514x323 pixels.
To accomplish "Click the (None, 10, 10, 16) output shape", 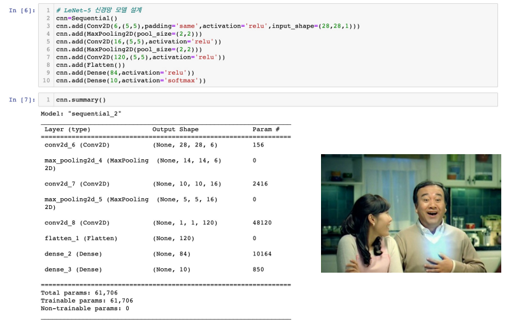I will pyautogui.click(x=187, y=184).
